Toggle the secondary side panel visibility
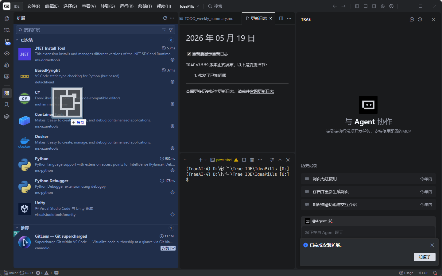This screenshot has width=442, height=276. 374,6
